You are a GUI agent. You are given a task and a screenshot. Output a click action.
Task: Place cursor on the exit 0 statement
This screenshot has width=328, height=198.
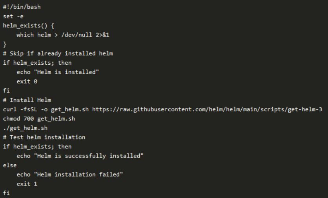pos(27,81)
